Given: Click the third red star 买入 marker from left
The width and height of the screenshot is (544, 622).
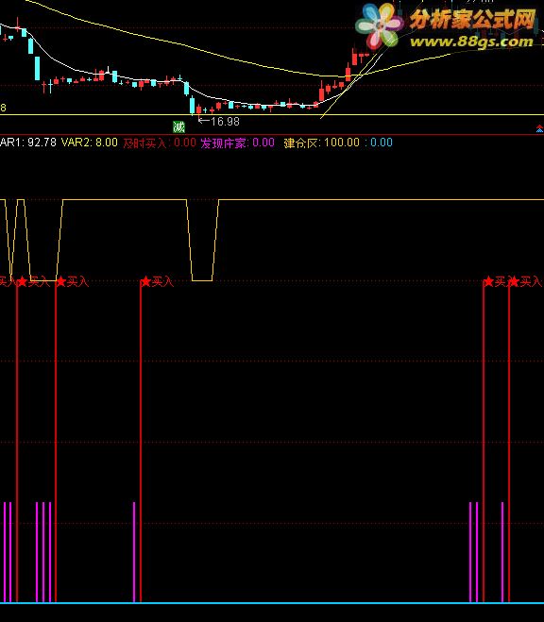Looking at the screenshot, I should [72, 281].
